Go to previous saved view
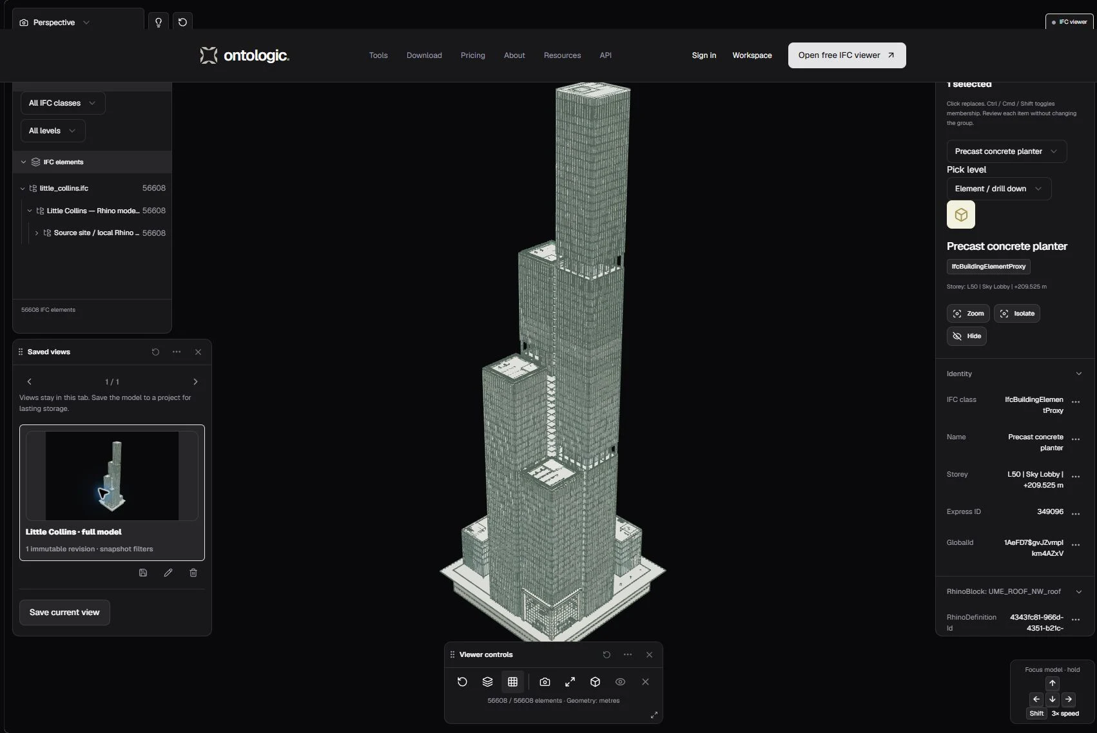1097x733 pixels. 30,382
